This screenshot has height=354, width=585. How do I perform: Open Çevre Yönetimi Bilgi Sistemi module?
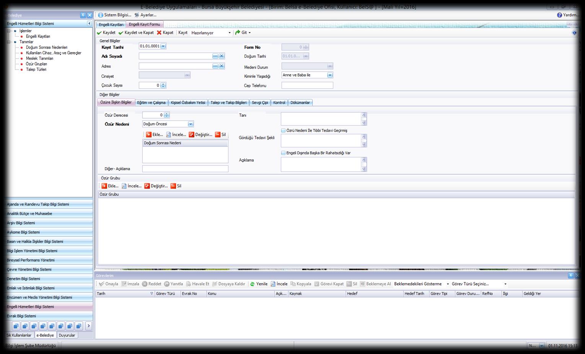49,269
